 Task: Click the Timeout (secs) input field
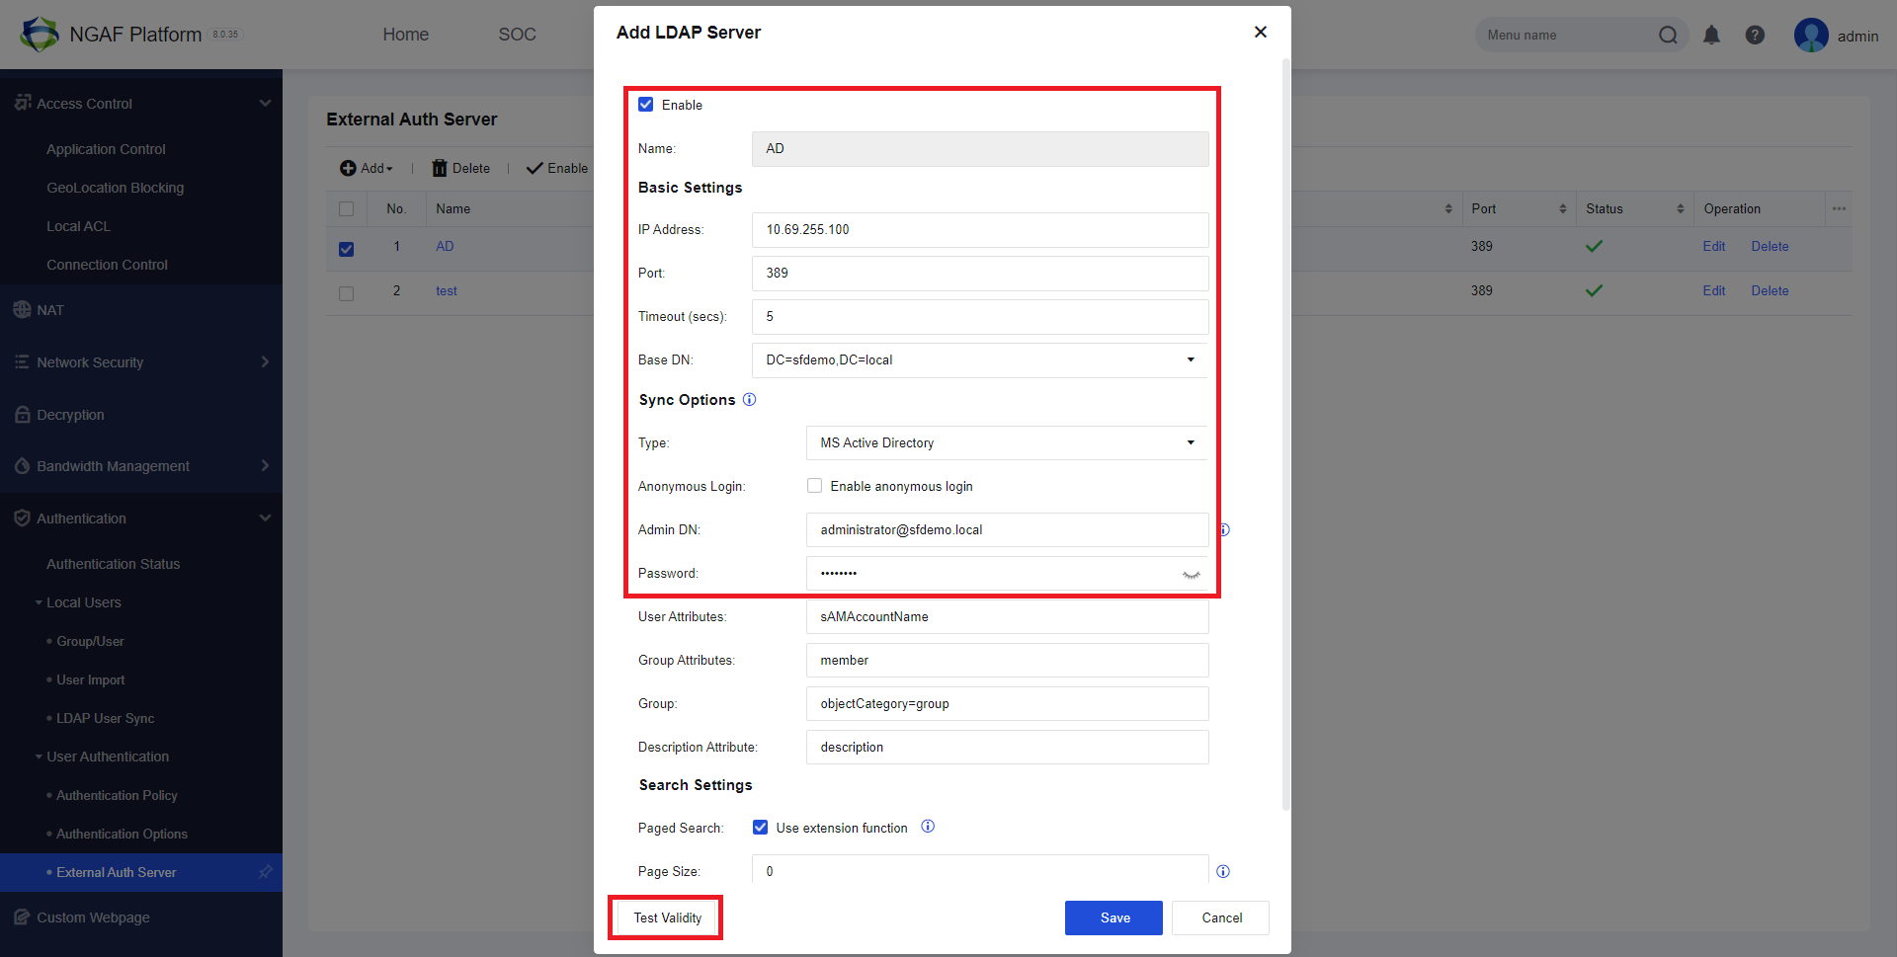pyautogui.click(x=980, y=316)
